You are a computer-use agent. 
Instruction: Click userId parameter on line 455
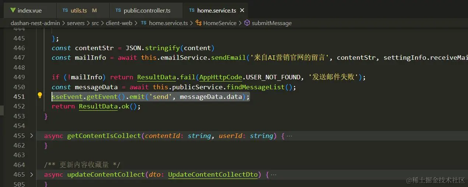click(231, 136)
